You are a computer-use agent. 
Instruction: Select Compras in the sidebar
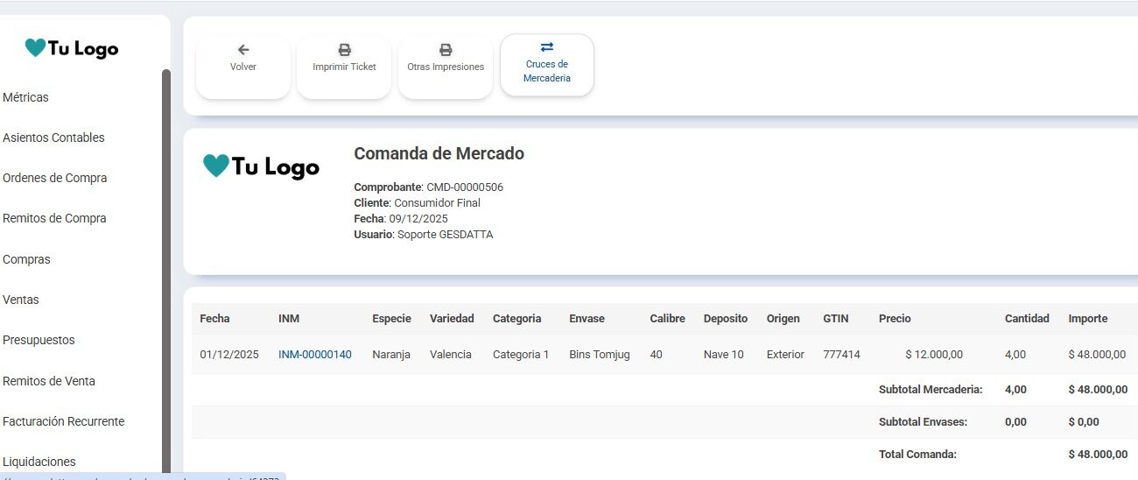26,259
